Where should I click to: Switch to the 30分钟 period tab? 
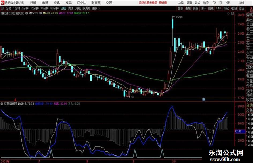pos(44,8)
